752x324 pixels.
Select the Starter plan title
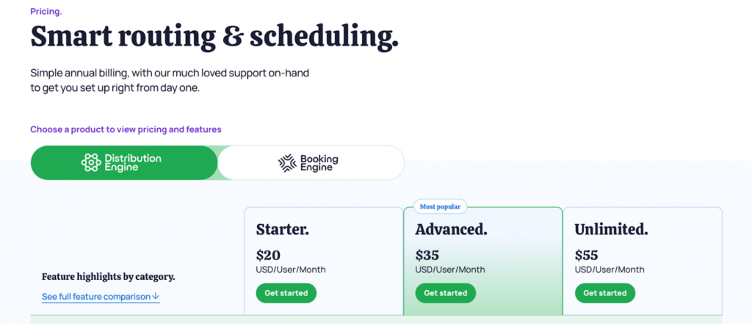pos(283,229)
